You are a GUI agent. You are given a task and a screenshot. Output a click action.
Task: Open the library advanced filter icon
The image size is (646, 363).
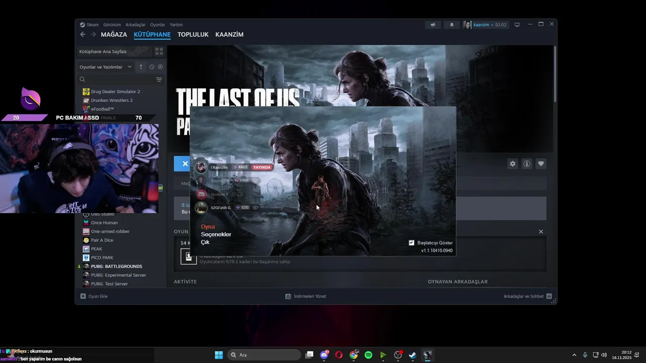pos(159,79)
